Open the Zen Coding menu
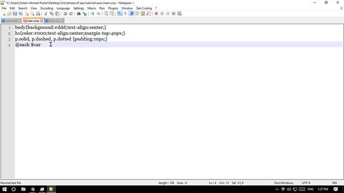Viewport: 344px width, 193px height. (144, 8)
